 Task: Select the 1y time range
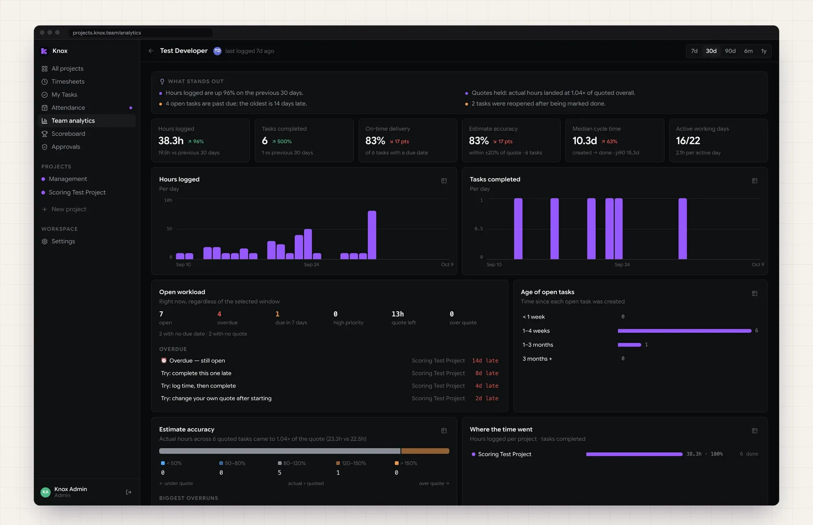click(x=764, y=51)
